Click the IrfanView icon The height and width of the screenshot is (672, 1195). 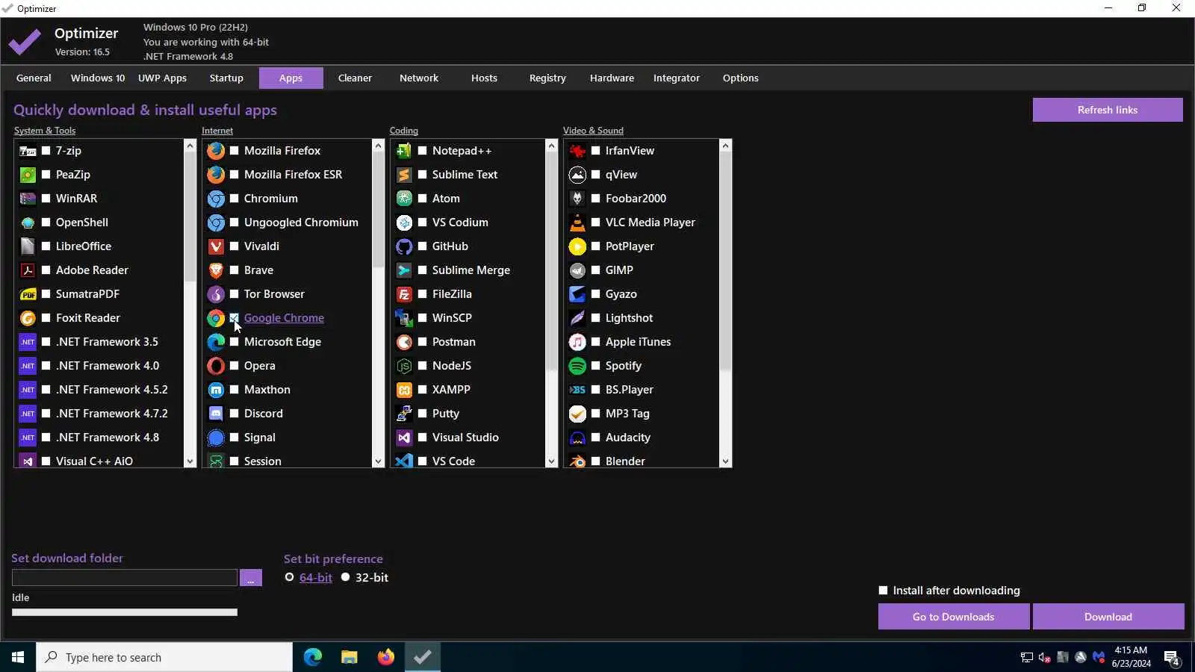tap(577, 151)
